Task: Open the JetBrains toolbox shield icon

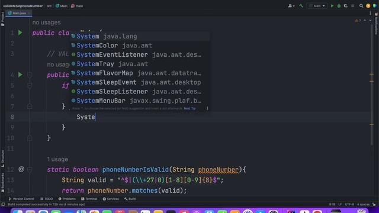Action: (x=375, y=6)
